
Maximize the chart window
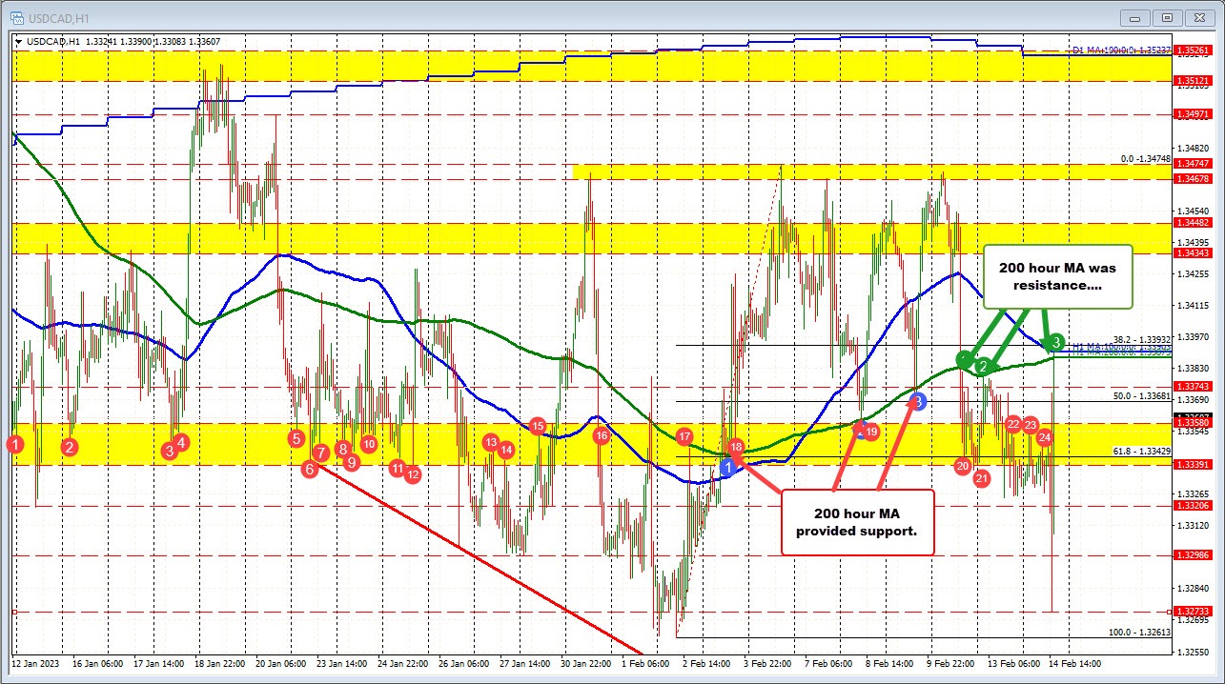click(1168, 17)
